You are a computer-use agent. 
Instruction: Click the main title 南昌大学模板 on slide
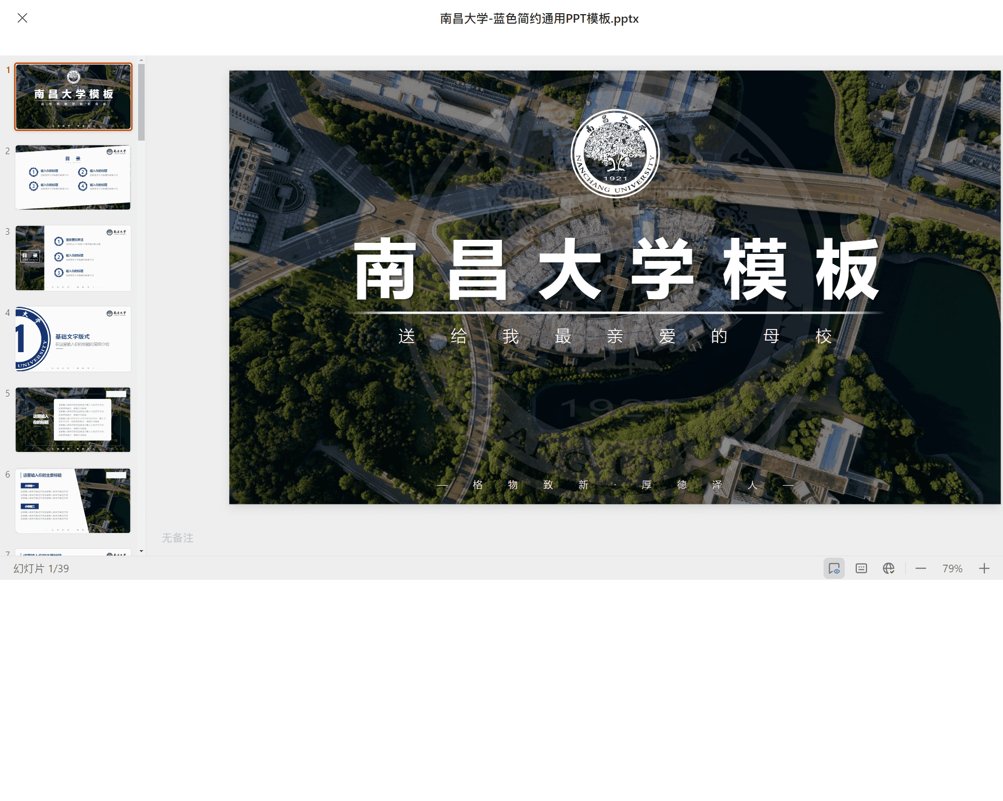pos(616,270)
